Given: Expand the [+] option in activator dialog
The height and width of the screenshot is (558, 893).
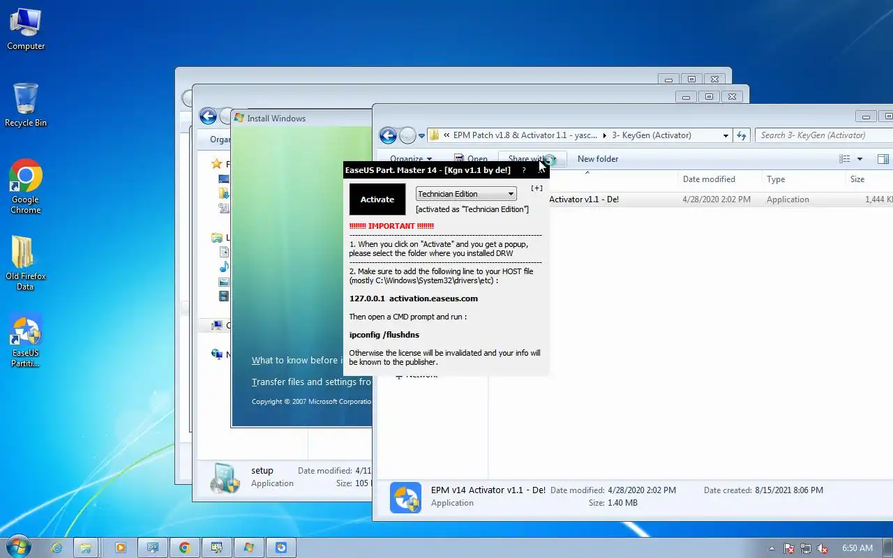Looking at the screenshot, I should coord(536,188).
